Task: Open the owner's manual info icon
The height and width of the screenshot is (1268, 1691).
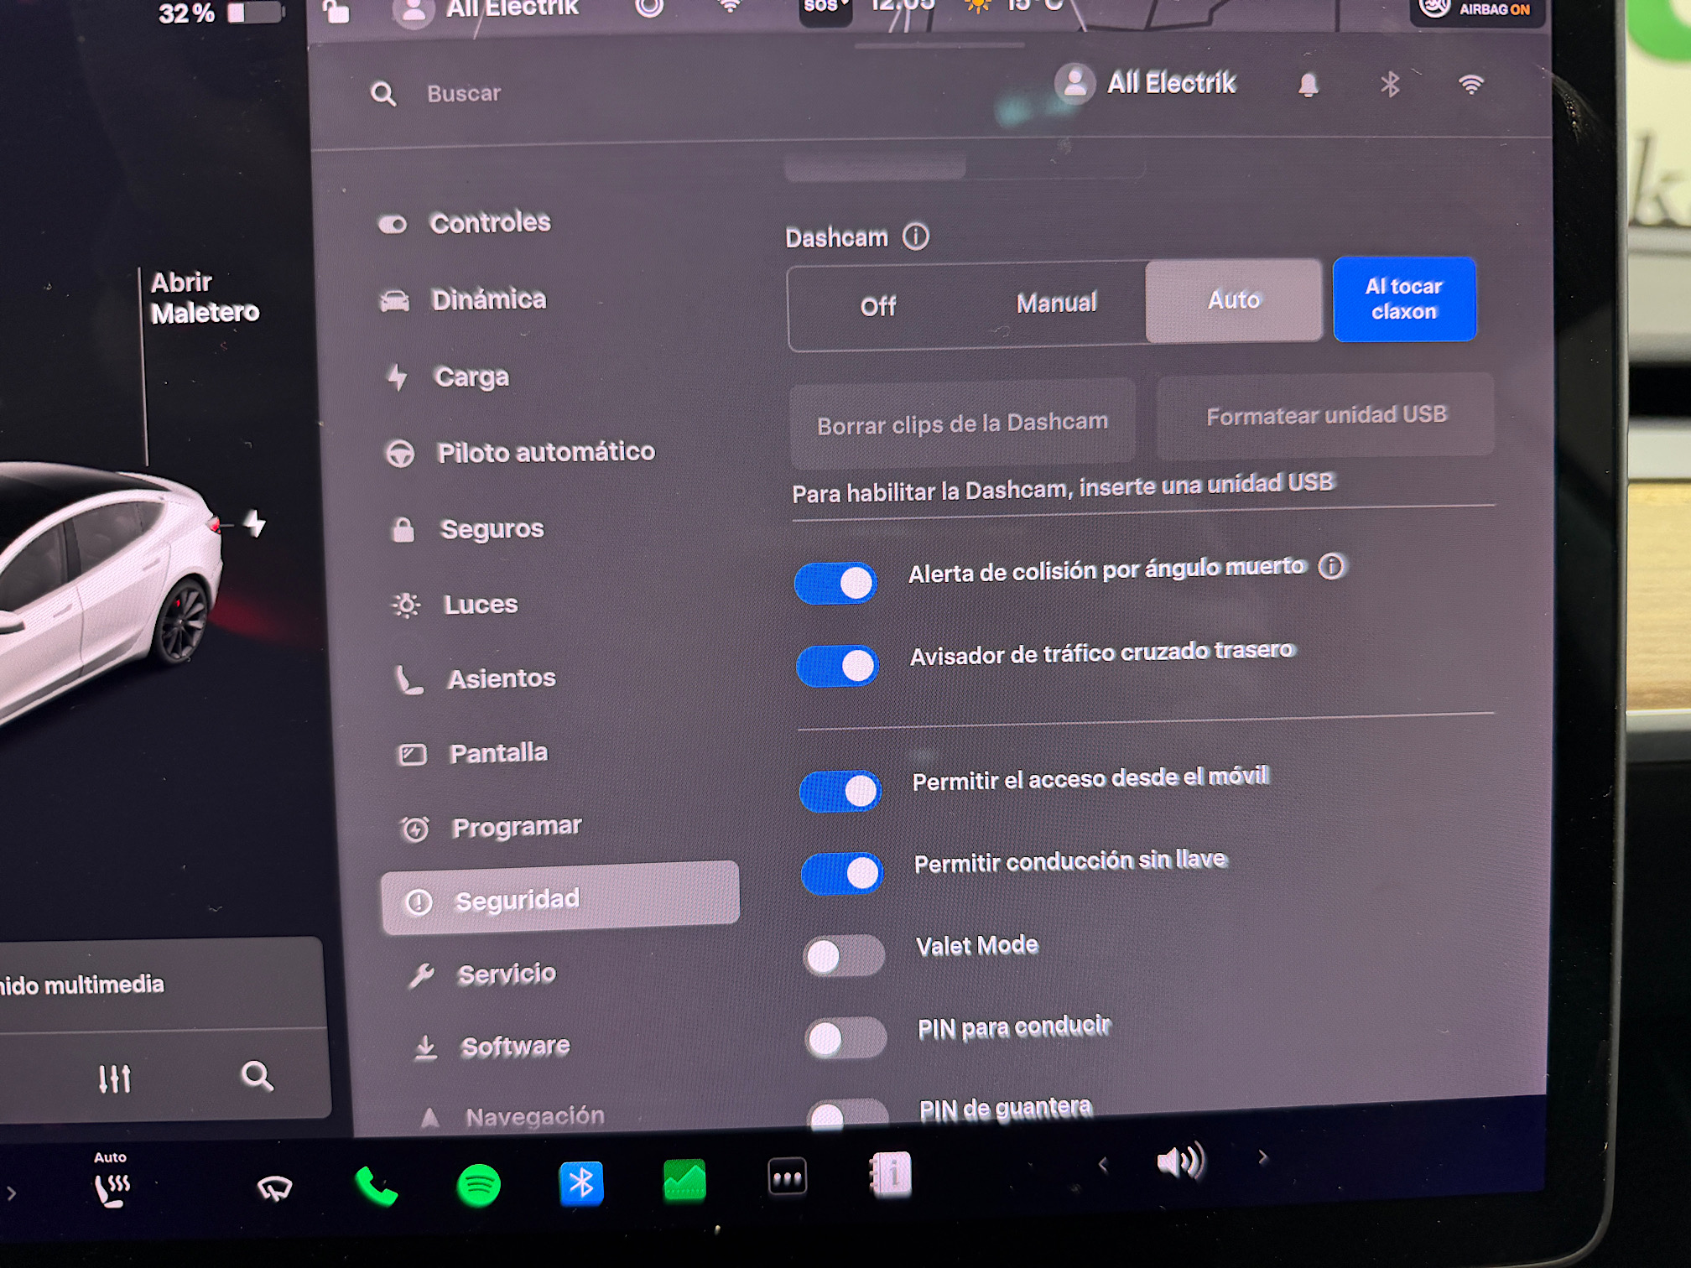Action: click(x=891, y=1174)
